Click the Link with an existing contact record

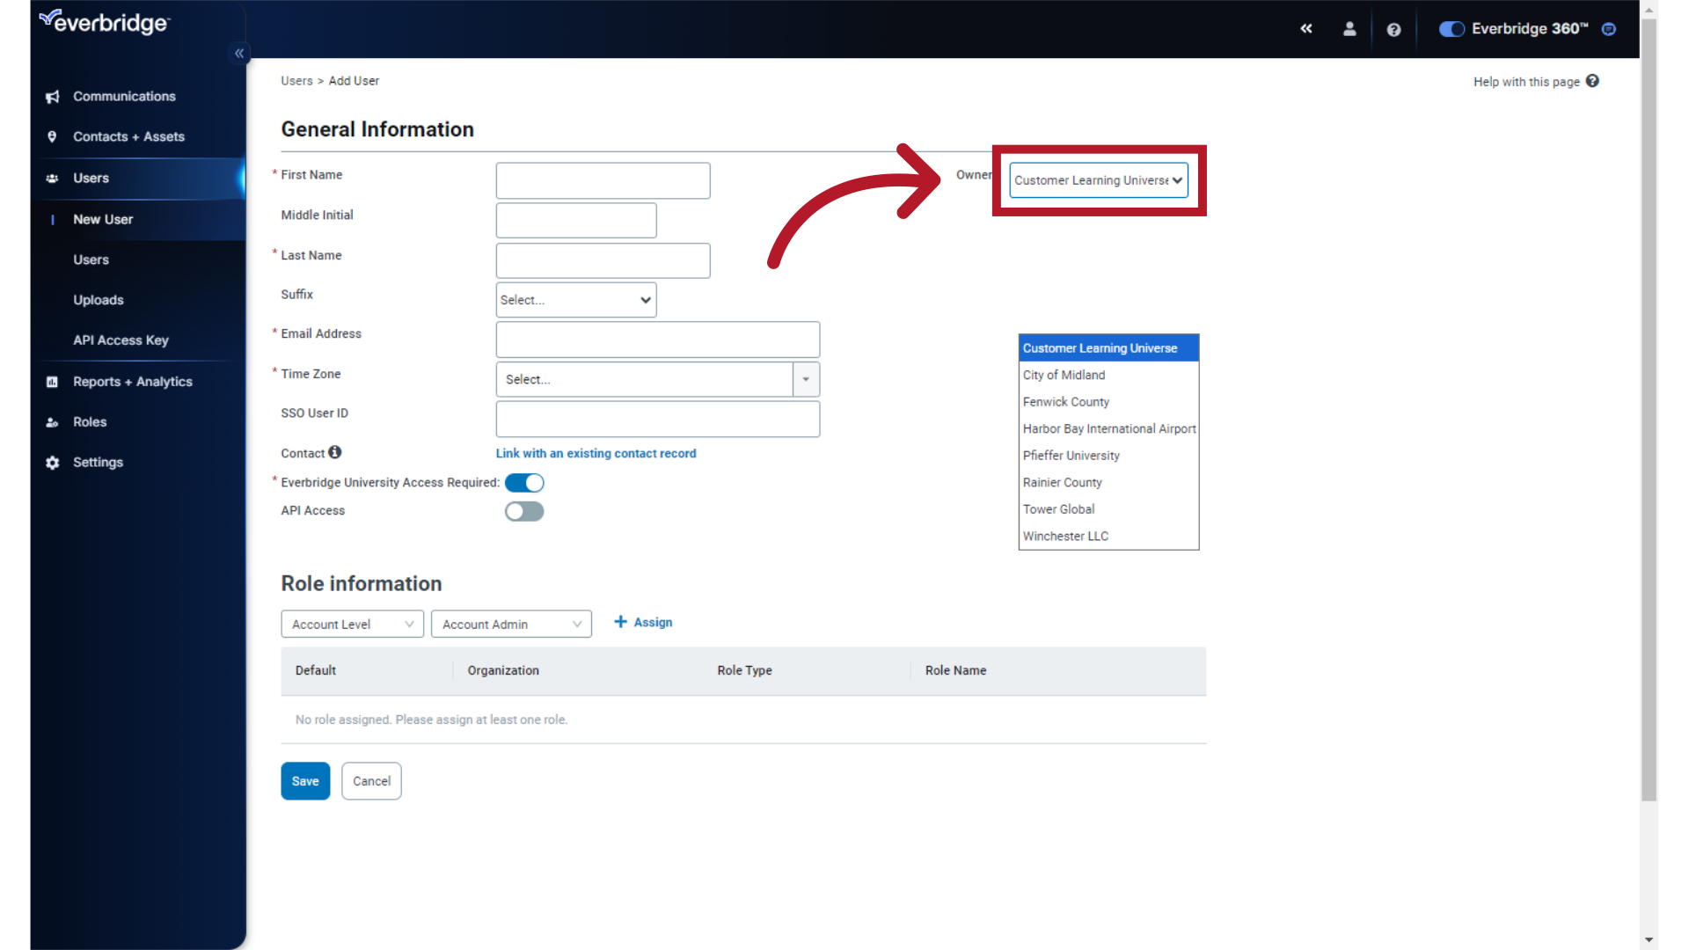[x=596, y=452]
